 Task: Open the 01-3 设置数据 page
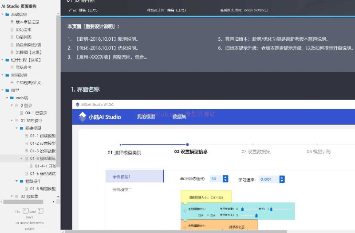(43, 151)
